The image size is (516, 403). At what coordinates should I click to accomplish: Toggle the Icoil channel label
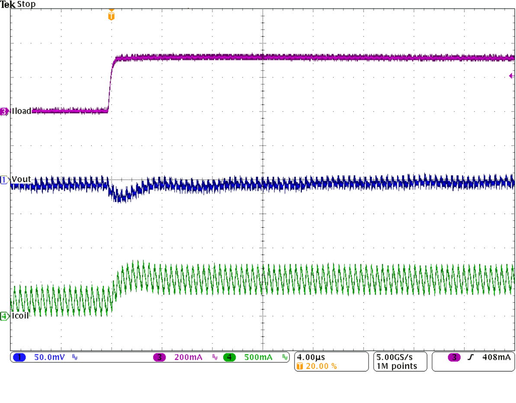pos(20,316)
